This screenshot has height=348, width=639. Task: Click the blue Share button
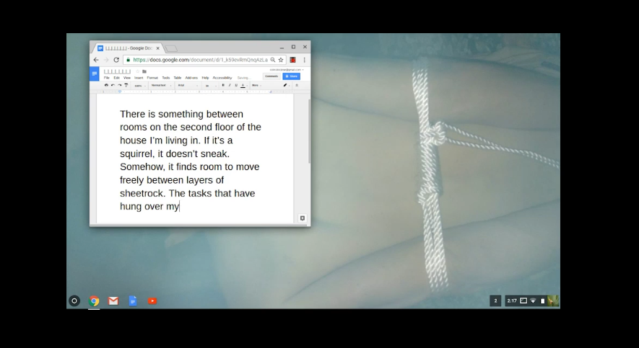[292, 76]
